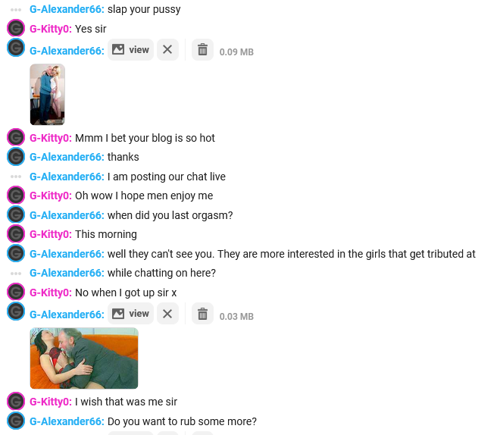The width and height of the screenshot is (500, 435).
Task: Hide the 0.03 MB image using the X icon
Action: click(x=167, y=314)
